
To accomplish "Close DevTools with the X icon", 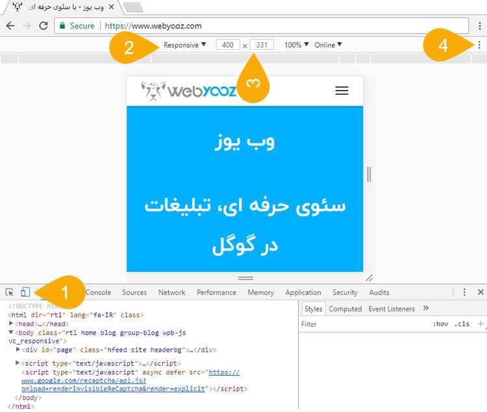I will tap(481, 292).
